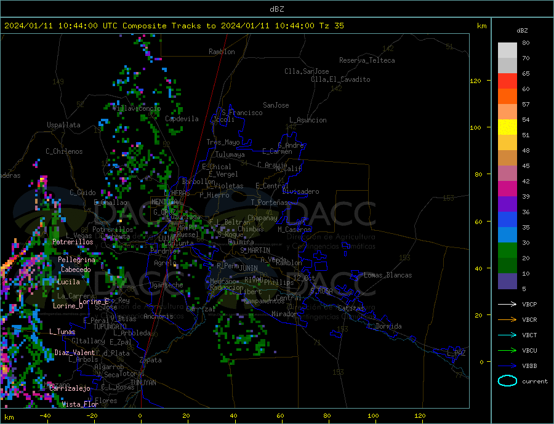Click the Cabecedo place label
The height and width of the screenshot is (424, 554).
76,270
